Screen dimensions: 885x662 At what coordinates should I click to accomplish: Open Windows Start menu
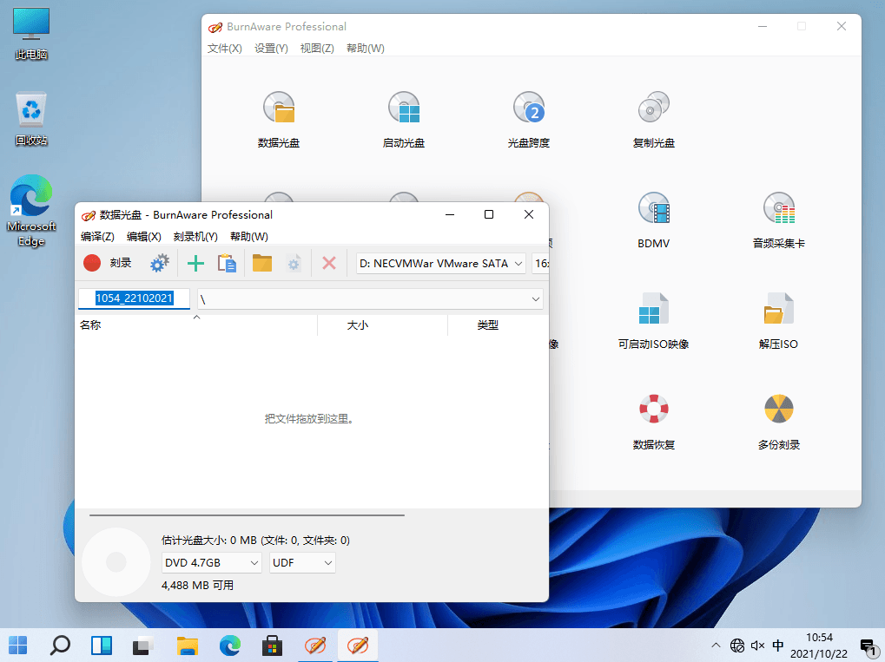[x=17, y=646]
